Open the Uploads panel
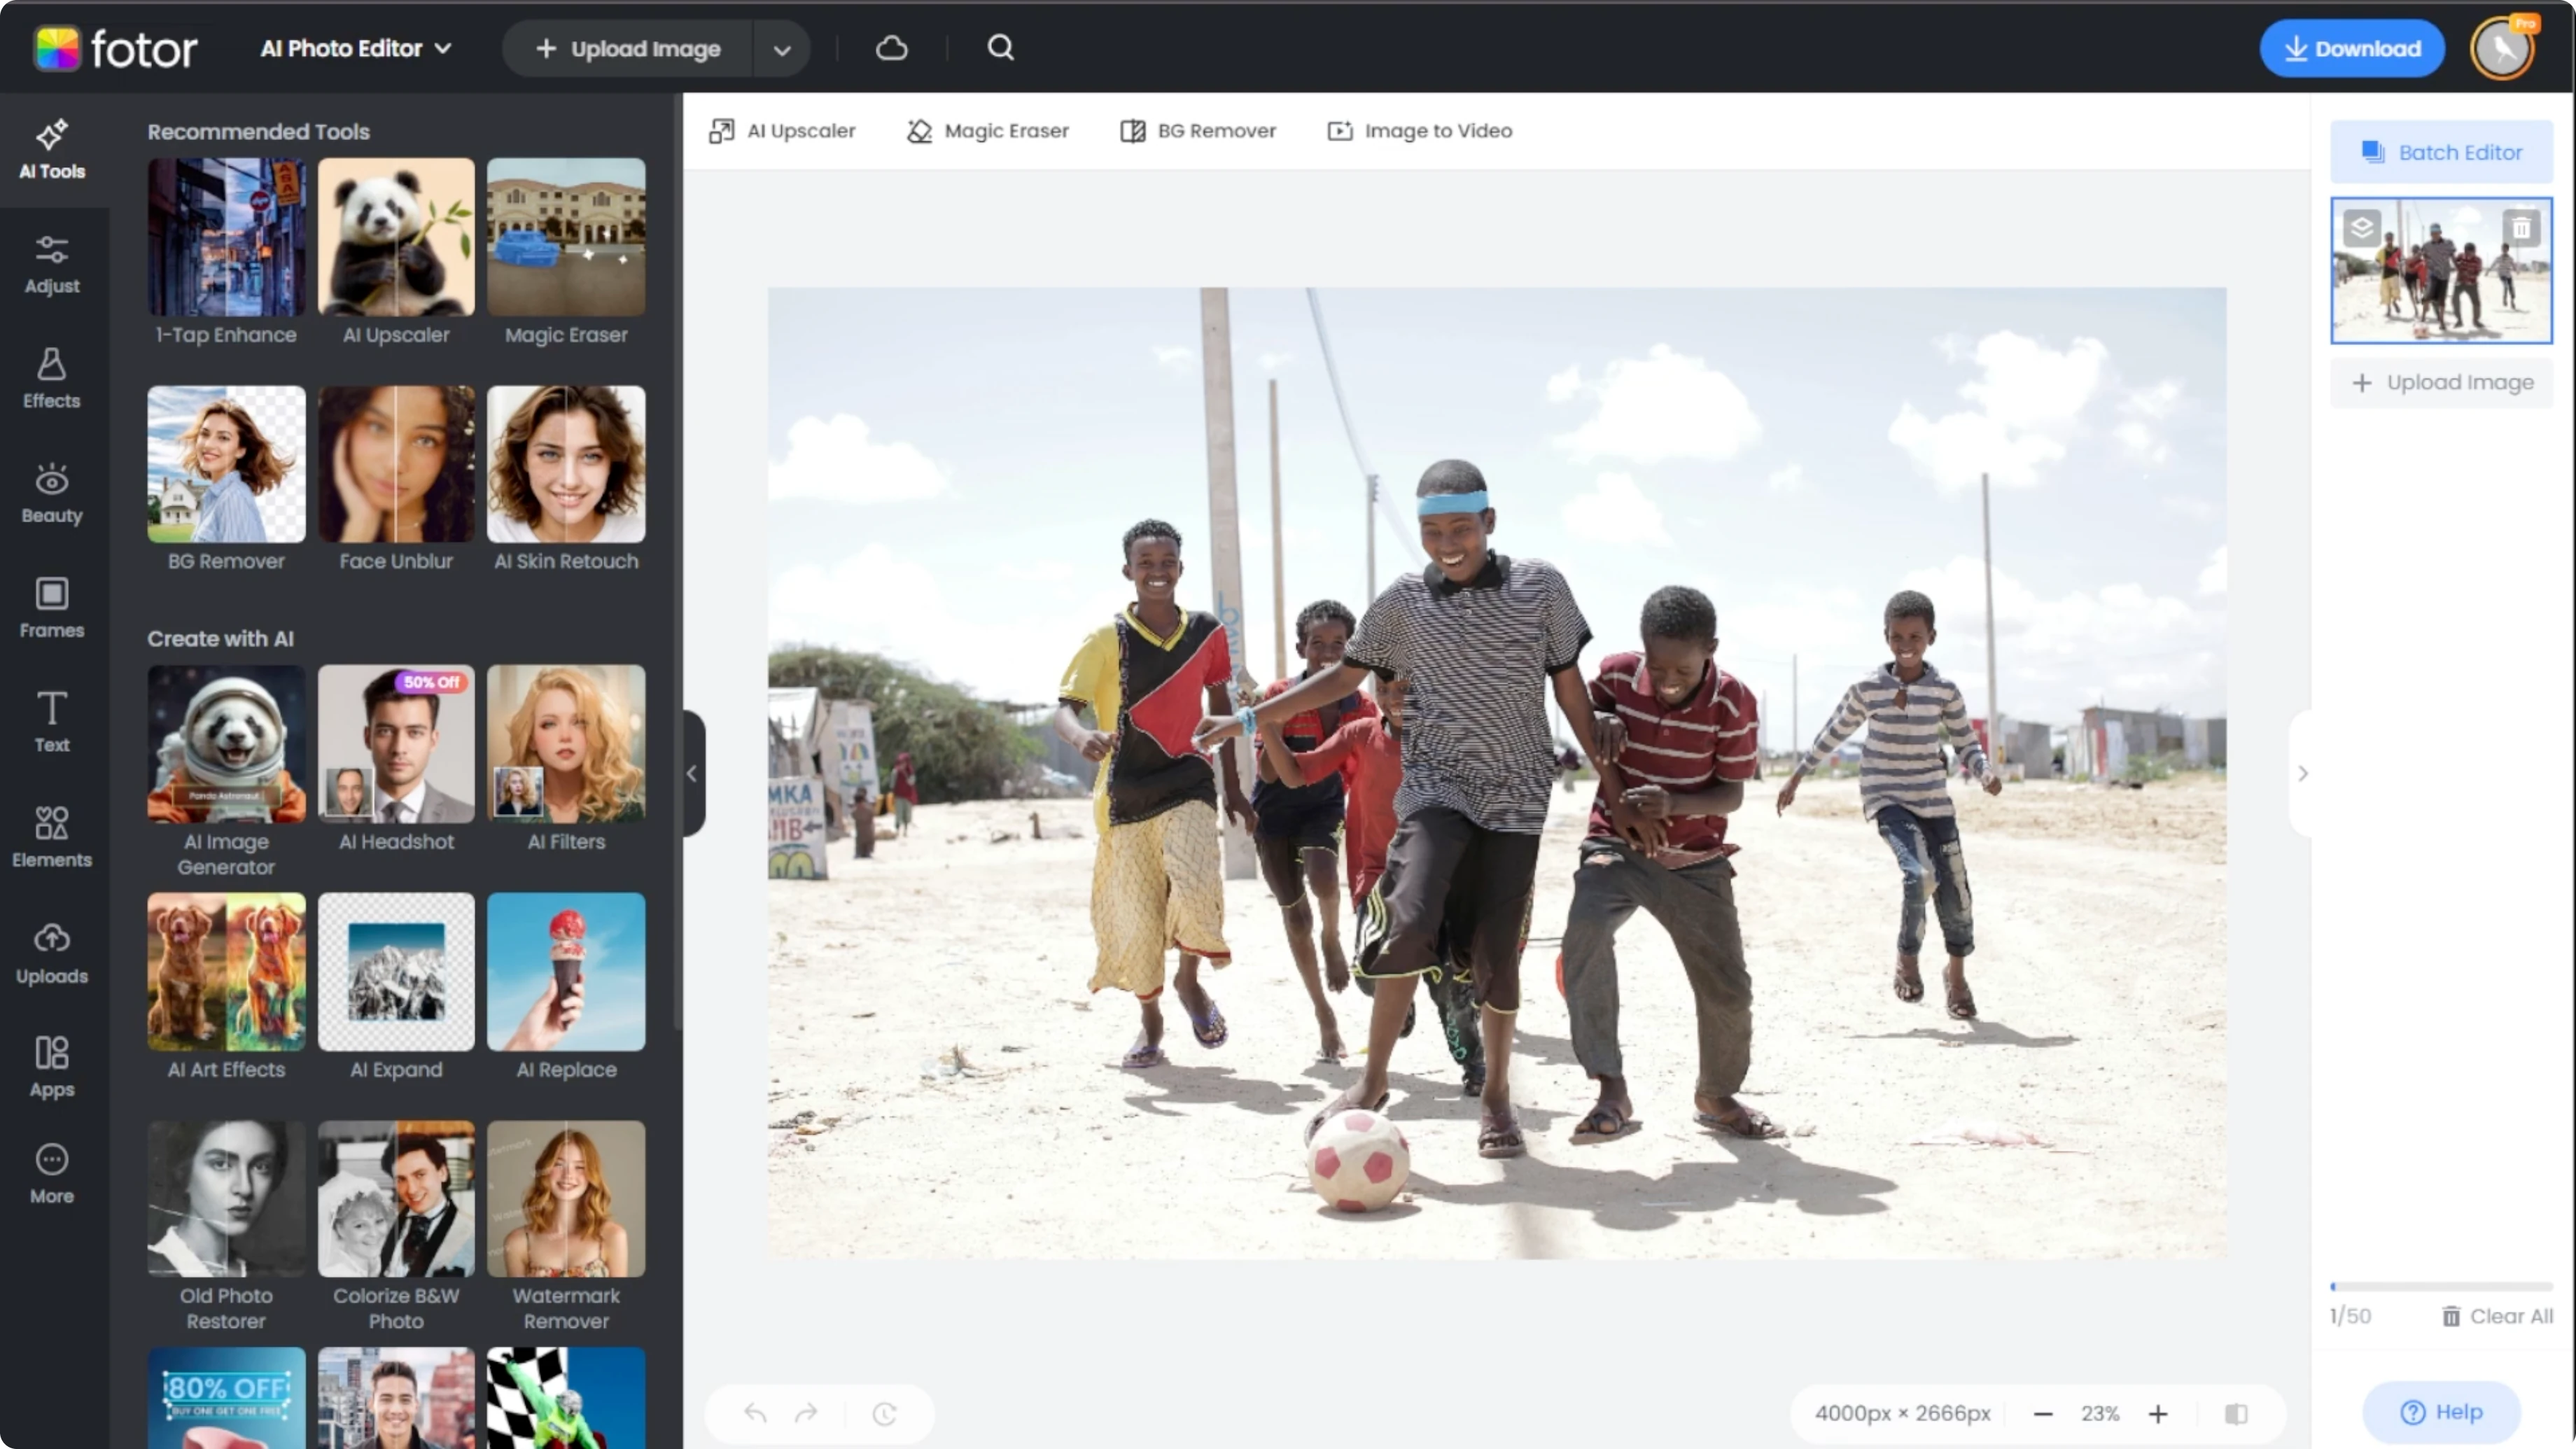 tap(52, 953)
